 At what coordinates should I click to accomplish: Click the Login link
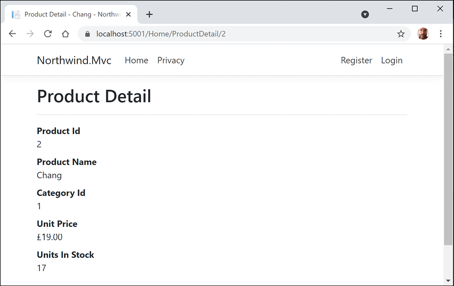tap(392, 60)
